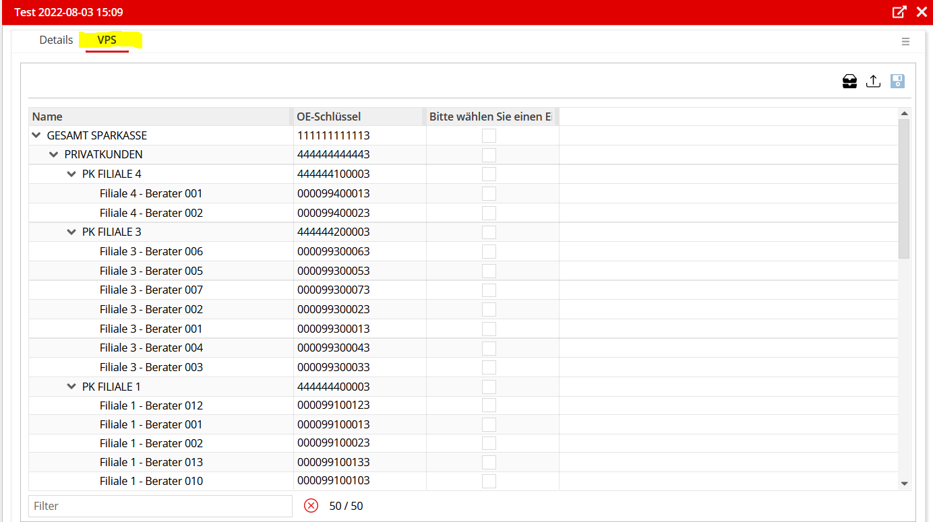Select the VPS tab
The width and height of the screenshot is (933, 522).
point(107,40)
